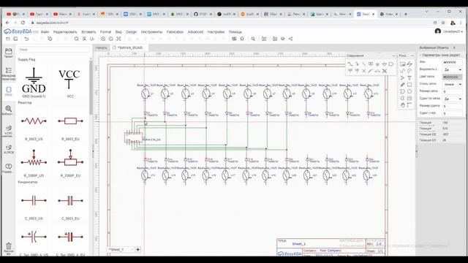Click the Zoom Out toolbar icon

pyautogui.click(x=110, y=39)
